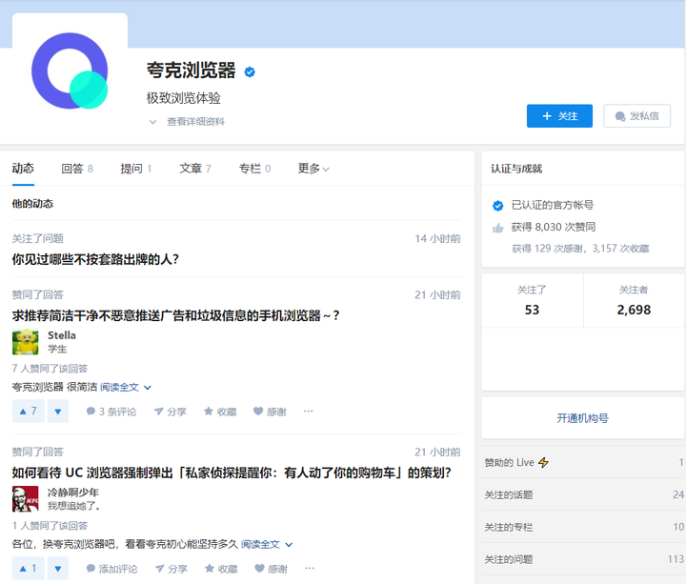This screenshot has height=584, width=686.
Task: Click the 他的动态 heading
Action: [x=32, y=204]
